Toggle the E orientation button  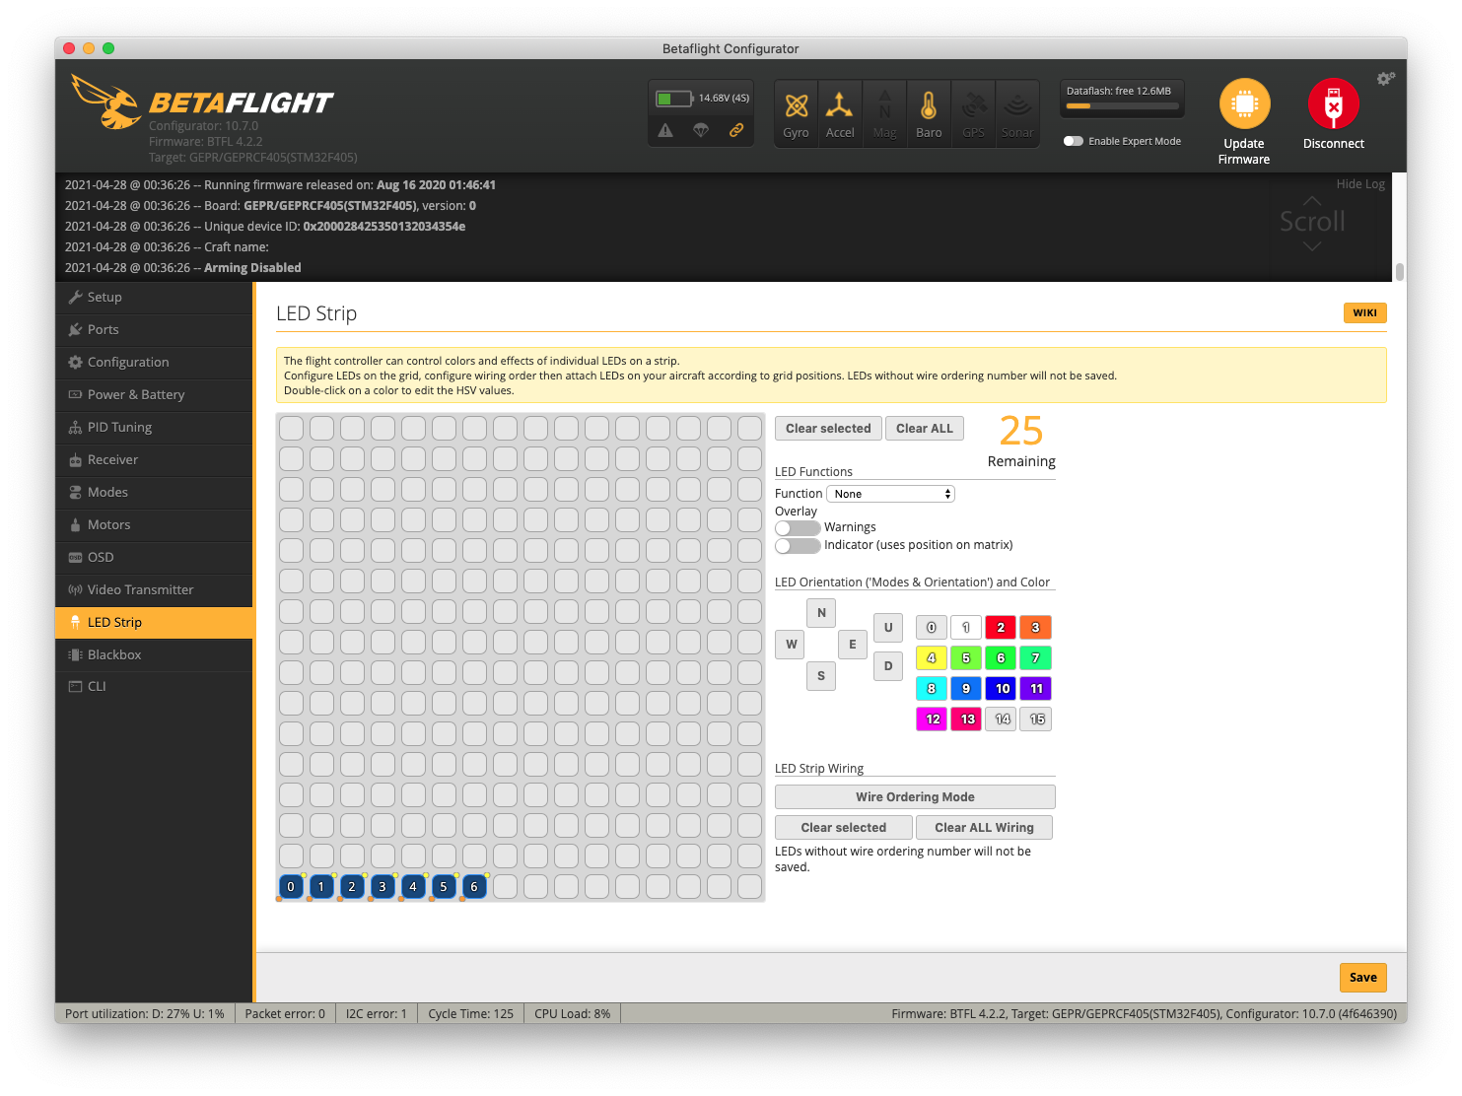tap(853, 645)
